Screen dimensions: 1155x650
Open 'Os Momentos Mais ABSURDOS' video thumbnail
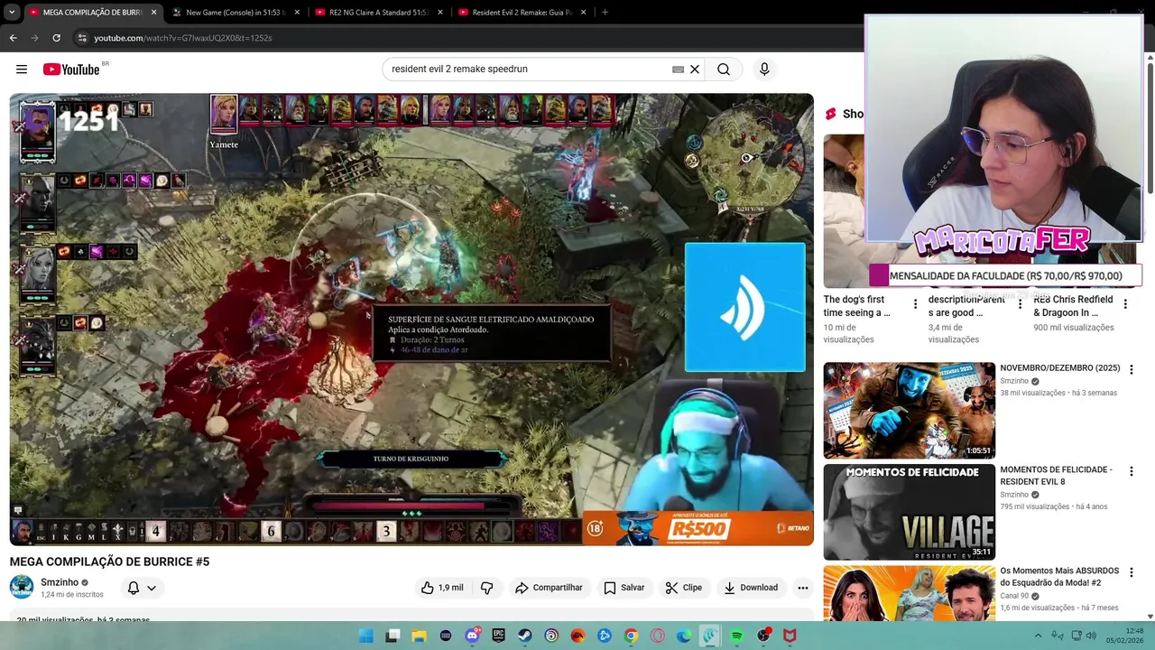pos(909,593)
